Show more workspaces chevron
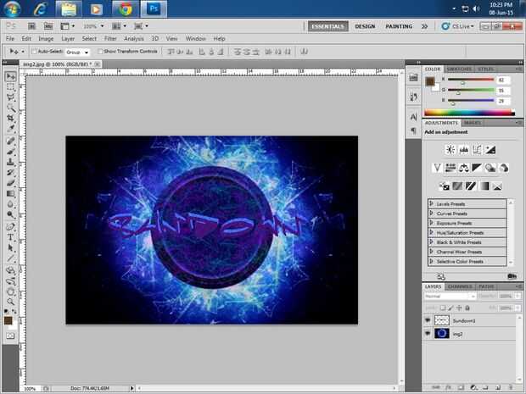526x394 pixels. [424, 26]
